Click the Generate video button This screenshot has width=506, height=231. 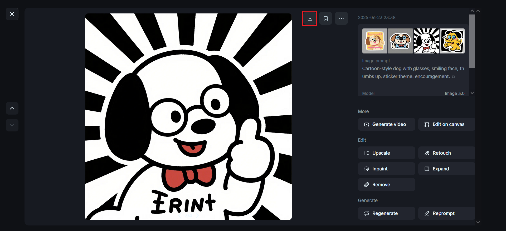click(x=386, y=124)
